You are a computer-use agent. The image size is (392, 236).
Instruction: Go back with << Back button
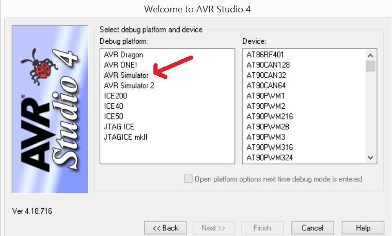click(165, 228)
